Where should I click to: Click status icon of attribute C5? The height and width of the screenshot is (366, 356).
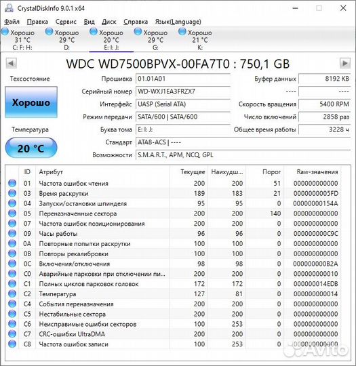tap(12, 314)
